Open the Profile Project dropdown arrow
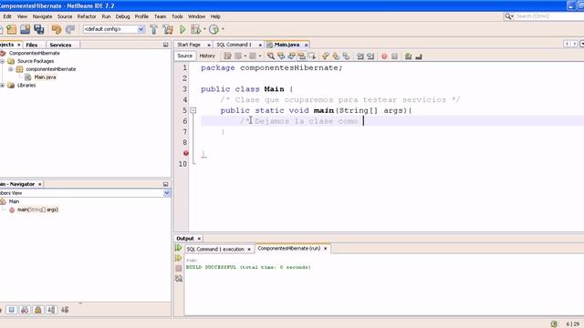This screenshot has height=328, width=584. pyautogui.click(x=223, y=29)
